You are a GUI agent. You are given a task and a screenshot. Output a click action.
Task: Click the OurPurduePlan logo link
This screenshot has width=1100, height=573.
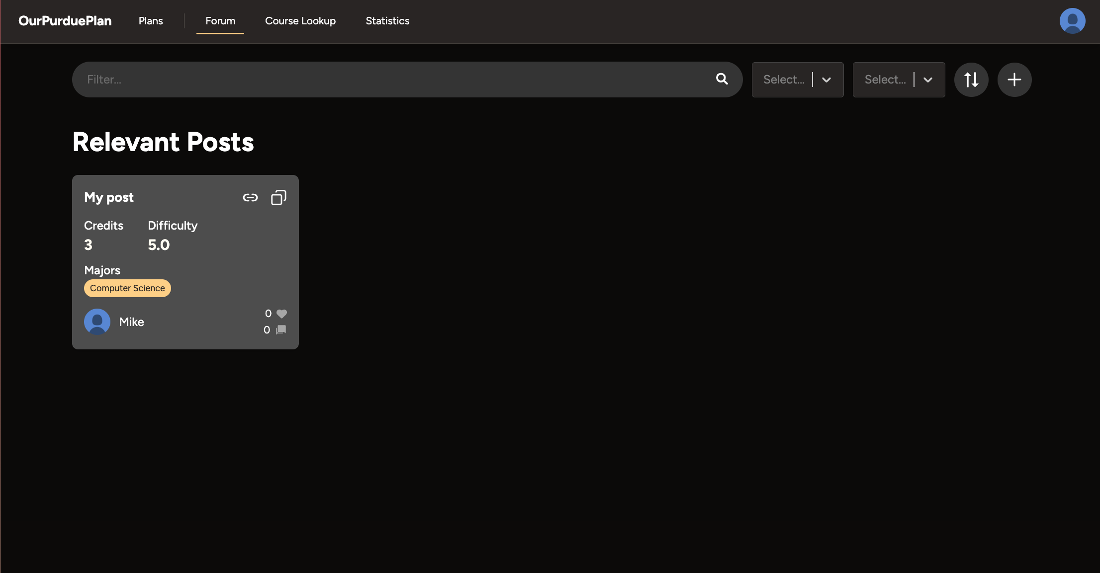(65, 21)
